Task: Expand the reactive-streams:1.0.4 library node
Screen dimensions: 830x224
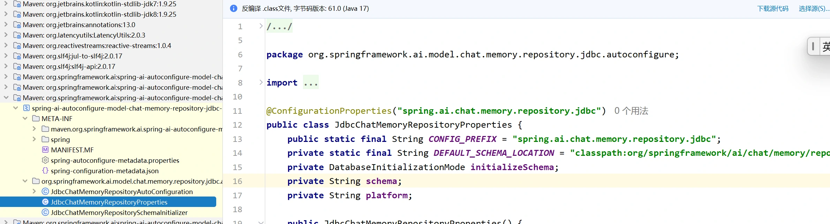Action: [x=6, y=46]
